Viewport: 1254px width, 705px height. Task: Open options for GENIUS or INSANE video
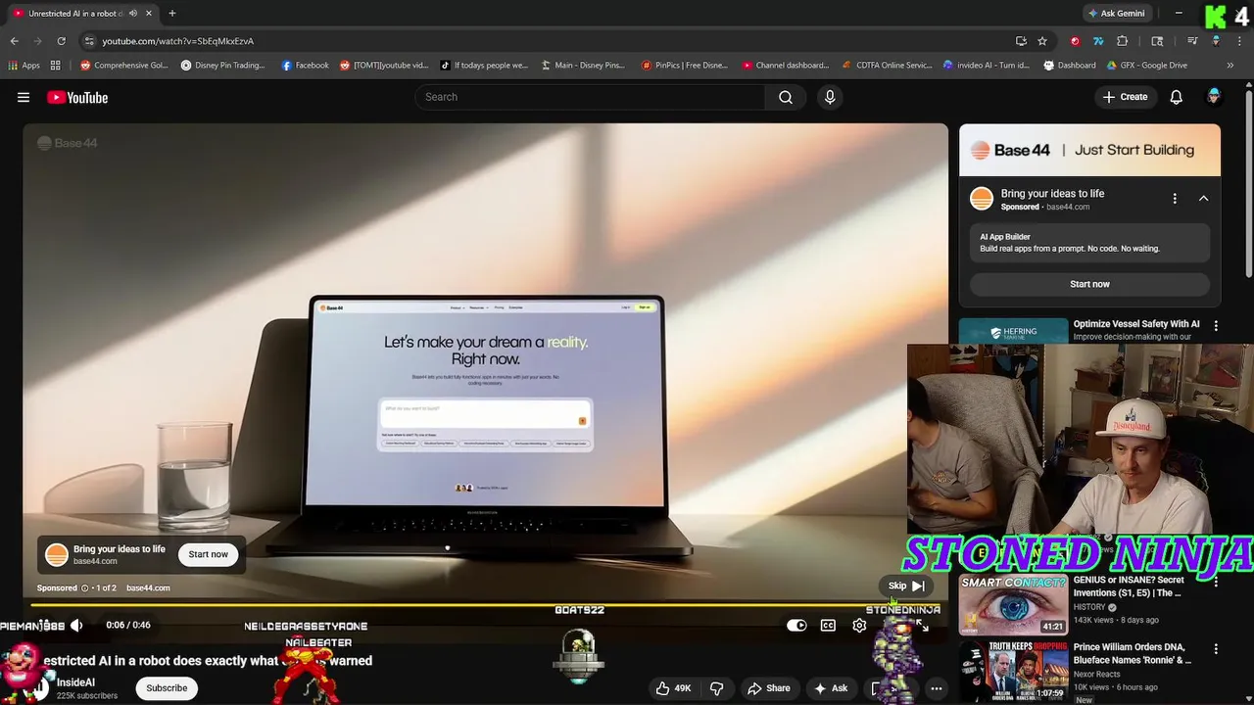coord(1216,583)
